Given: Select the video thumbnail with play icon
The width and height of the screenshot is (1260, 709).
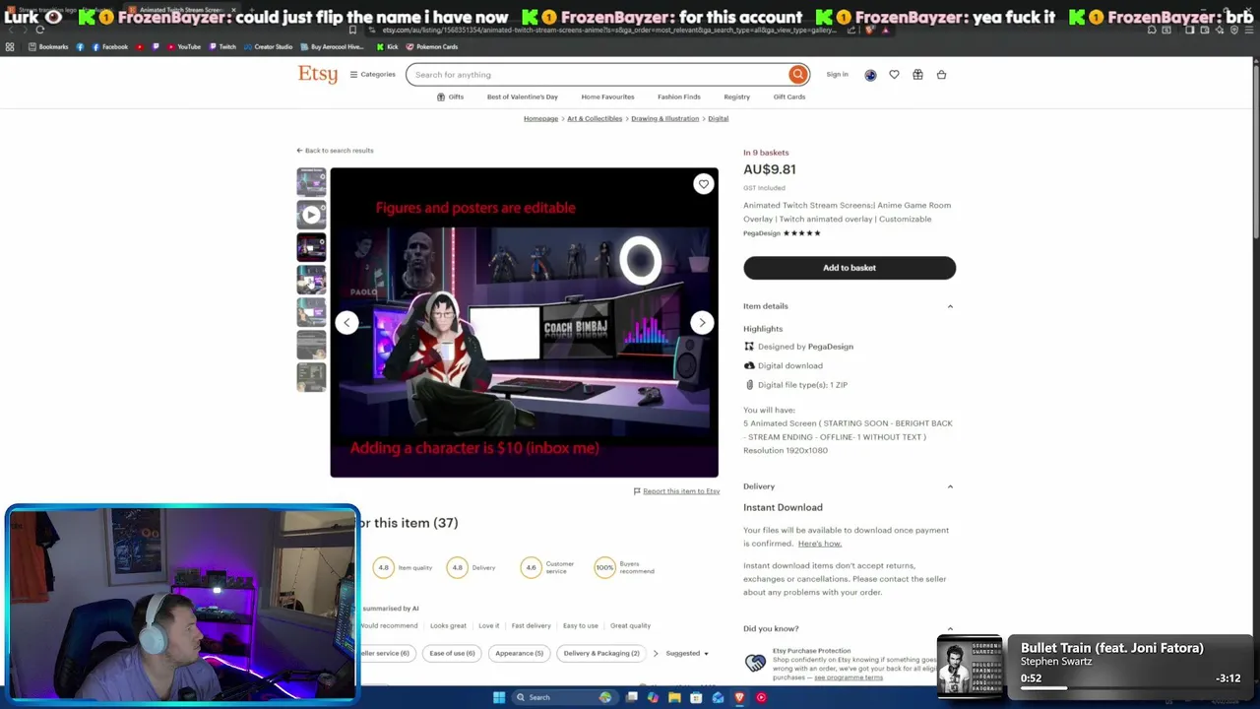Looking at the screenshot, I should point(311,215).
